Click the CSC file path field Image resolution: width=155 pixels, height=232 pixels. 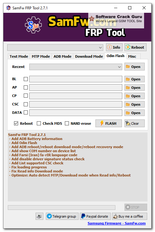pos(76,104)
